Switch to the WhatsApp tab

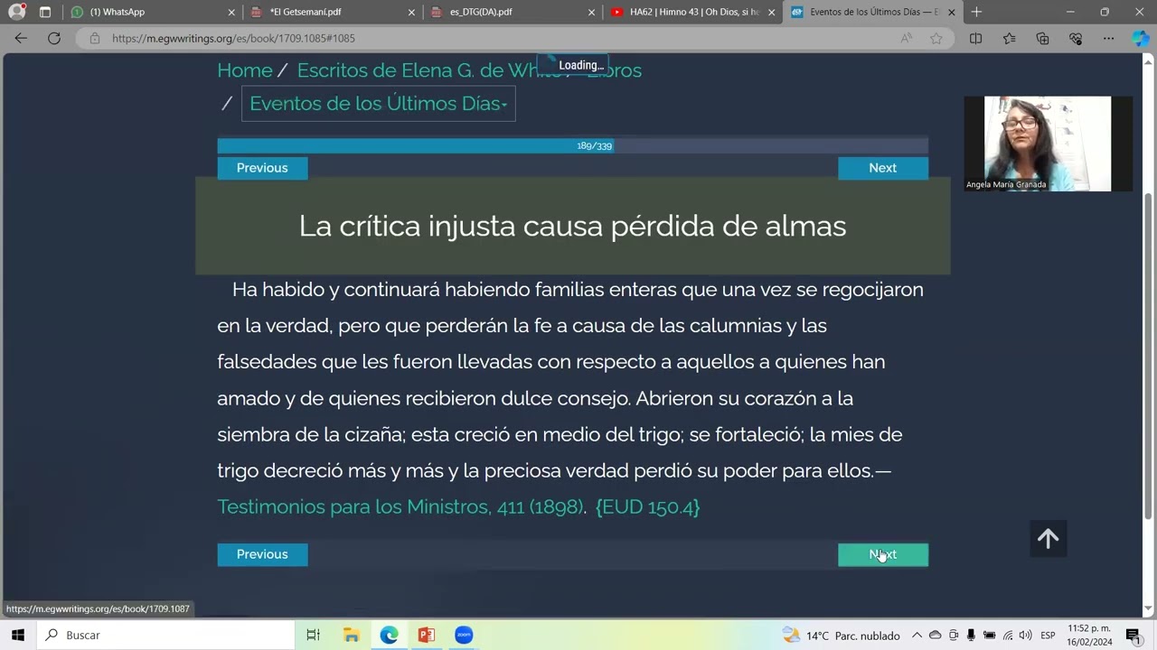[x=150, y=12]
